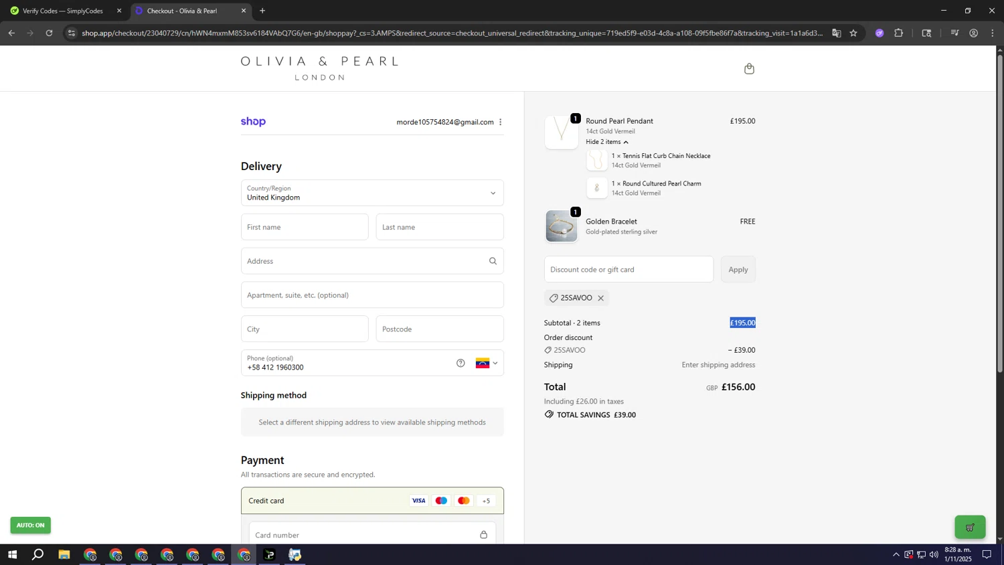Click Discount code or gift card field
The image size is (1004, 565).
[x=629, y=269]
